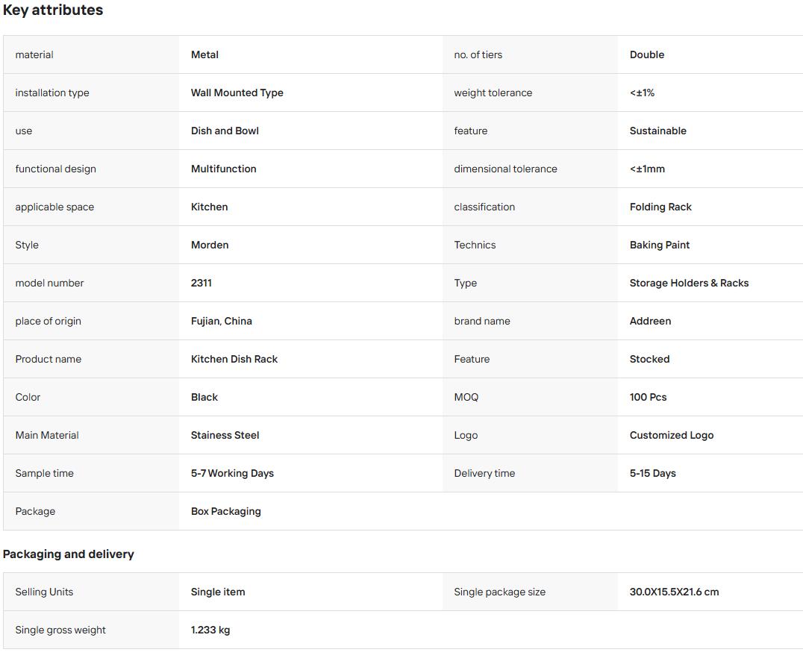Click the Fujian, China origin value

221,321
